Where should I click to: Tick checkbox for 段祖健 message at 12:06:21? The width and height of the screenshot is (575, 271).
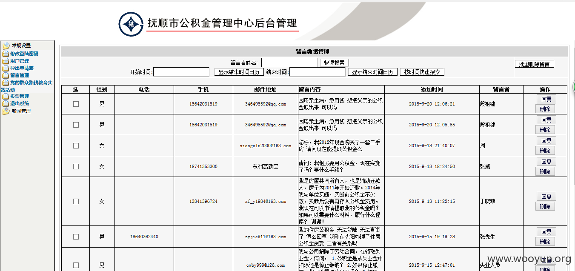coord(76,104)
